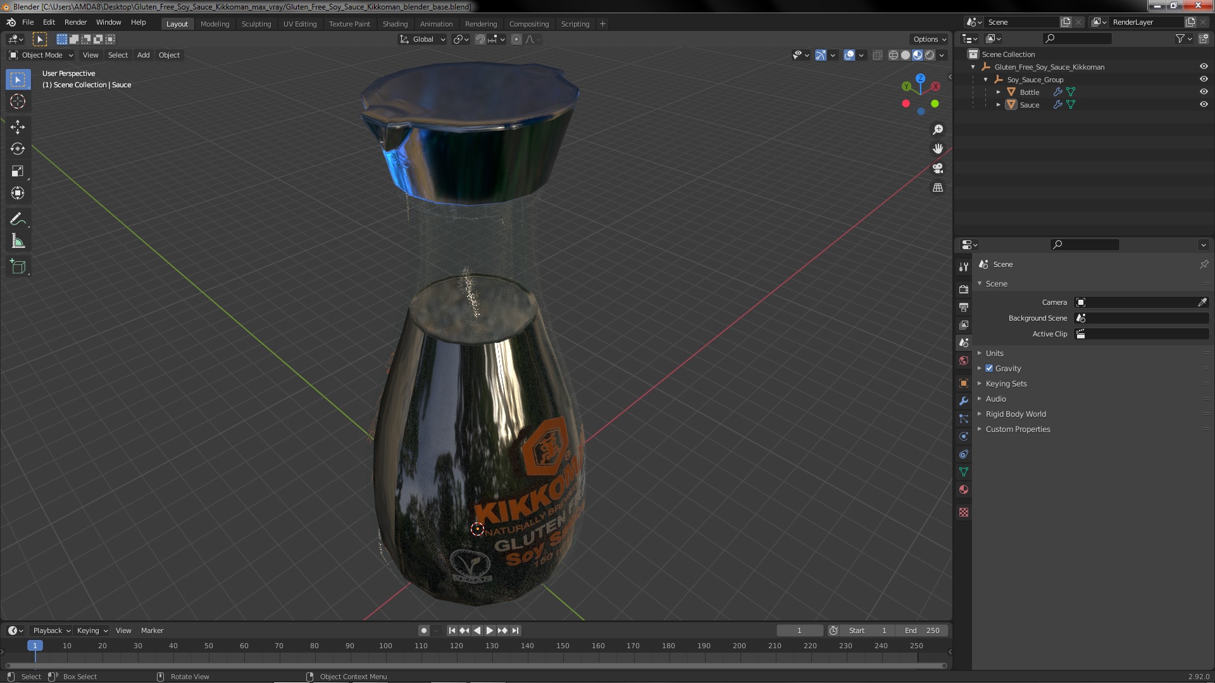Screen dimensions: 1215x683
Task: Click the timeline horizontal scrollbar
Action: coord(475,665)
